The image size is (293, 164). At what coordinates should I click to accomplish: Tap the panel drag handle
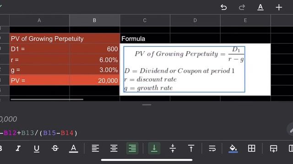(x=146, y=105)
